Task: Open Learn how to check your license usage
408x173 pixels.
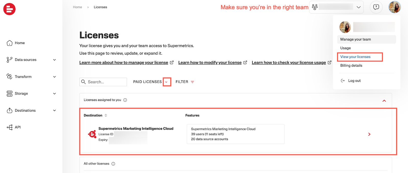Action: pos(289,63)
